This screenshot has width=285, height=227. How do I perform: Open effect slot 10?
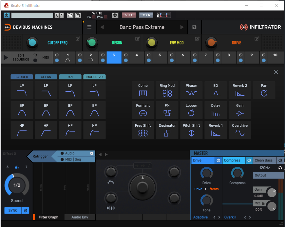[x=275, y=57]
